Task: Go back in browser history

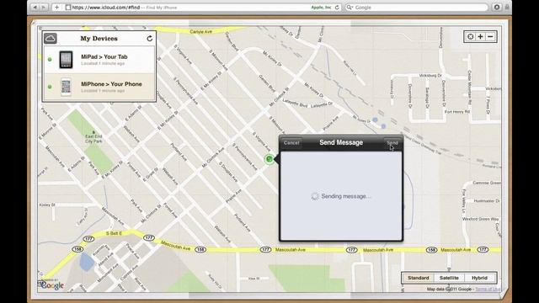Action: coord(35,8)
